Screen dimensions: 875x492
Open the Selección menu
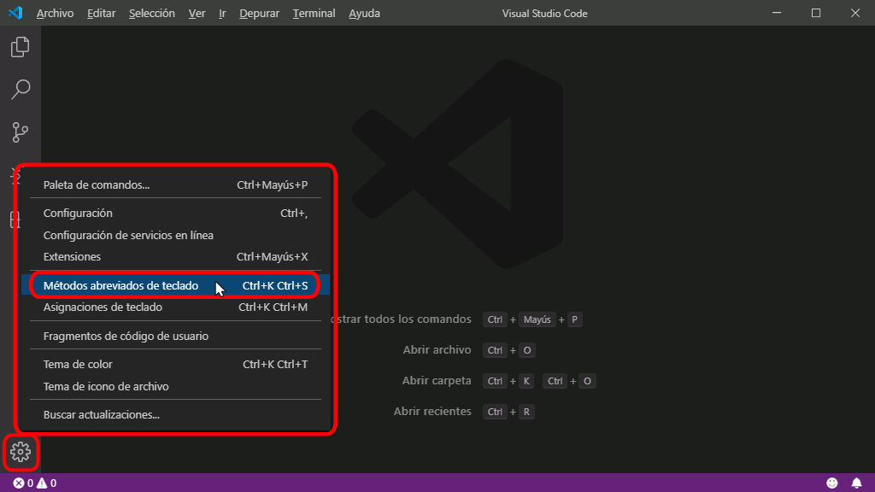point(152,14)
